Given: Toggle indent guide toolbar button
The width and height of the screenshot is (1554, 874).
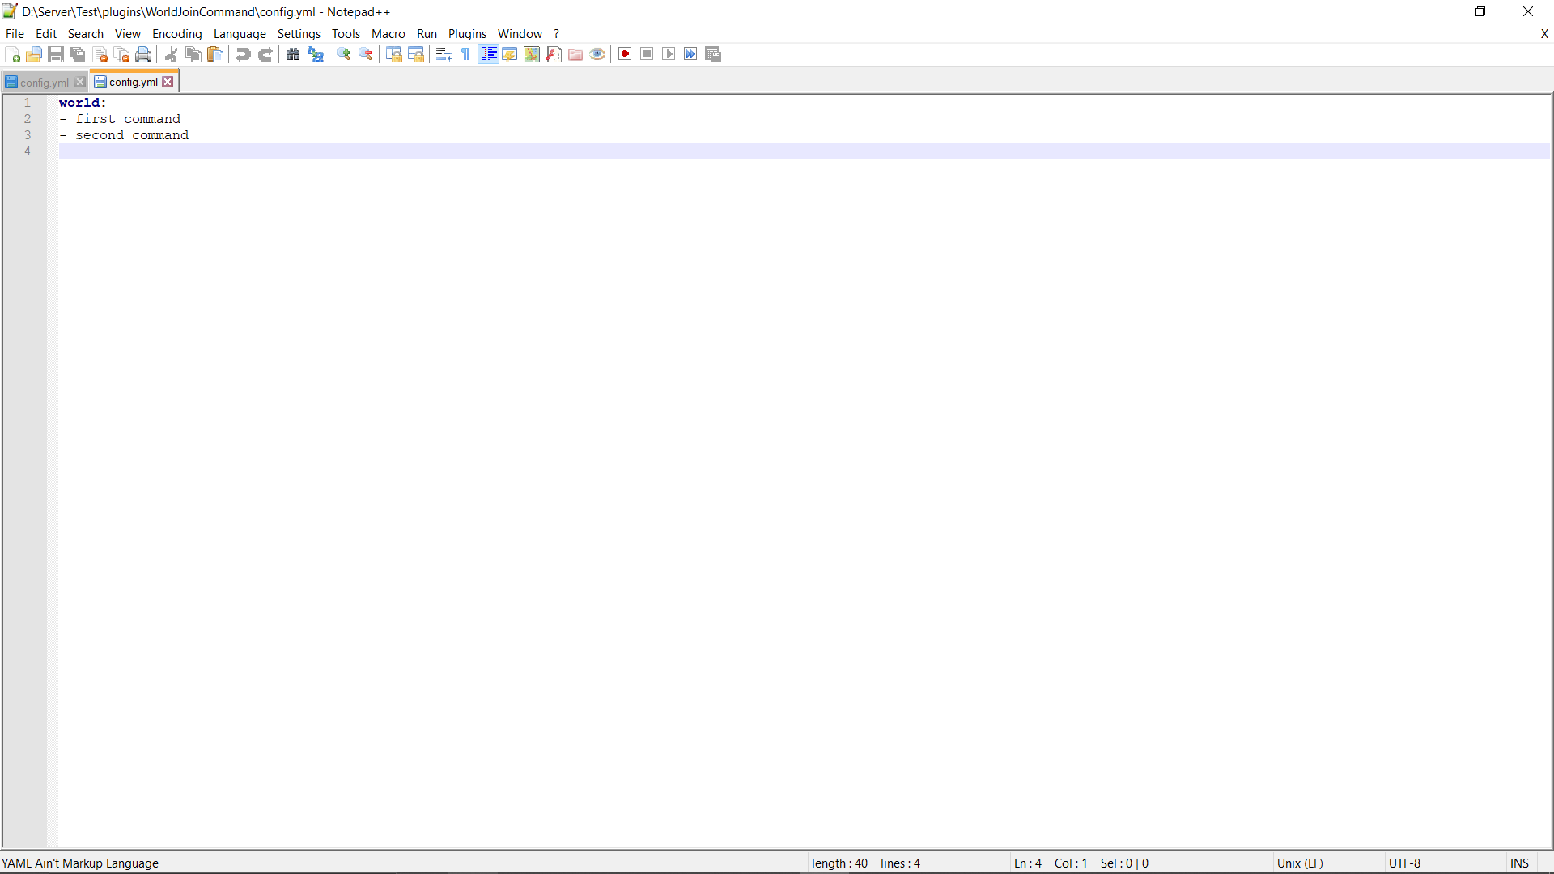Looking at the screenshot, I should 489,54.
